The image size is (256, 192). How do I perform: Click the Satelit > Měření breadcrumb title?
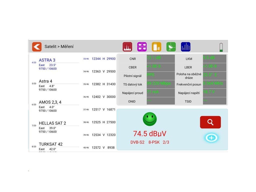point(59,46)
